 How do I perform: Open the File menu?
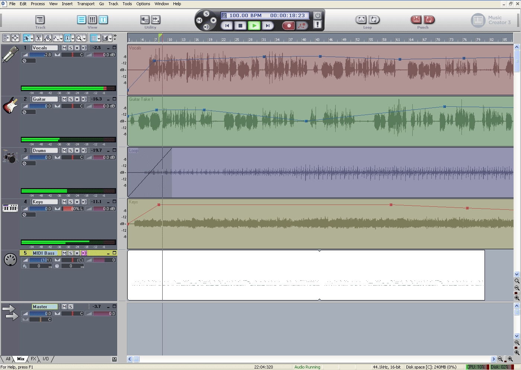pyautogui.click(x=12, y=4)
